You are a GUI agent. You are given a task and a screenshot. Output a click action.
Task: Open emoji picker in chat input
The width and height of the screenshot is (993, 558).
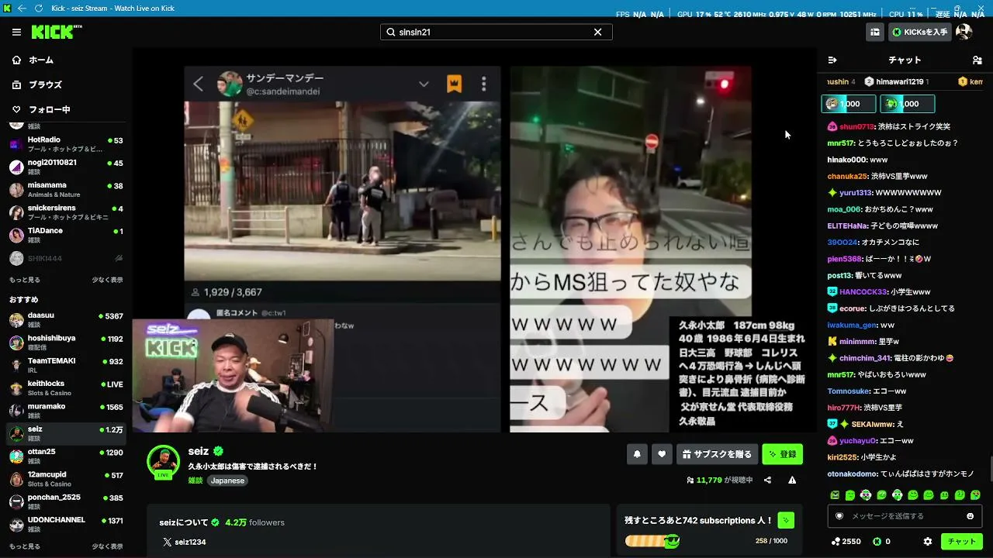(970, 516)
